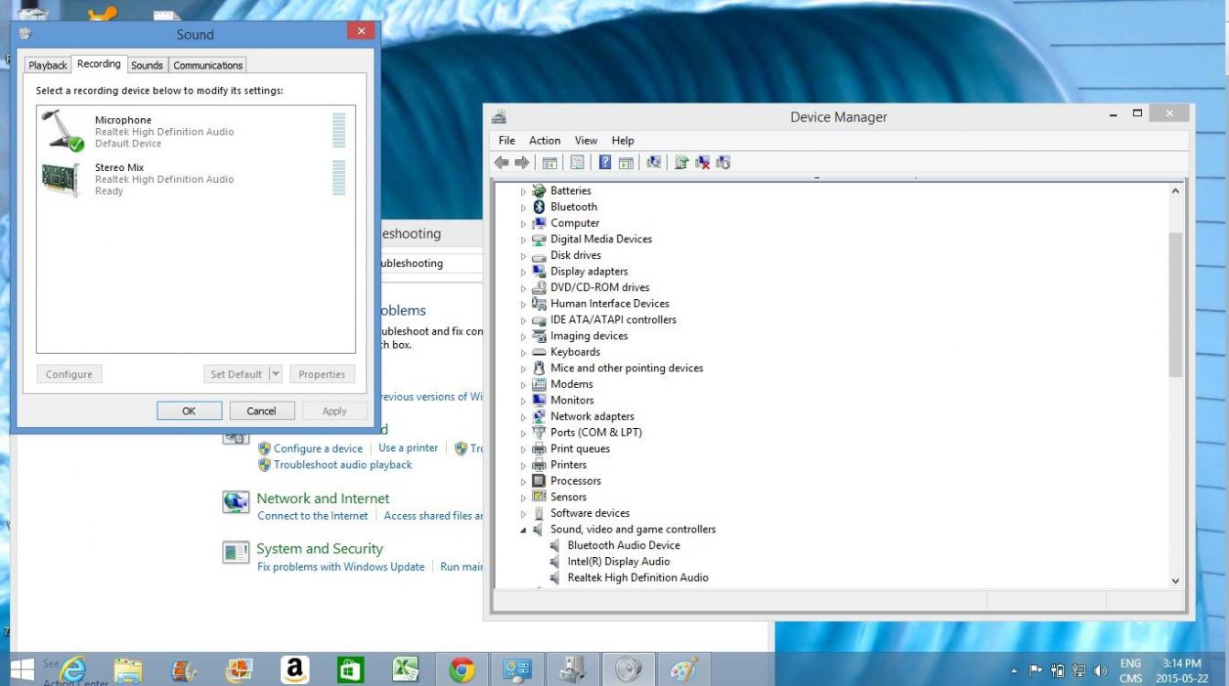Click the Update driver software icon
The height and width of the screenshot is (686, 1229).
click(x=682, y=162)
